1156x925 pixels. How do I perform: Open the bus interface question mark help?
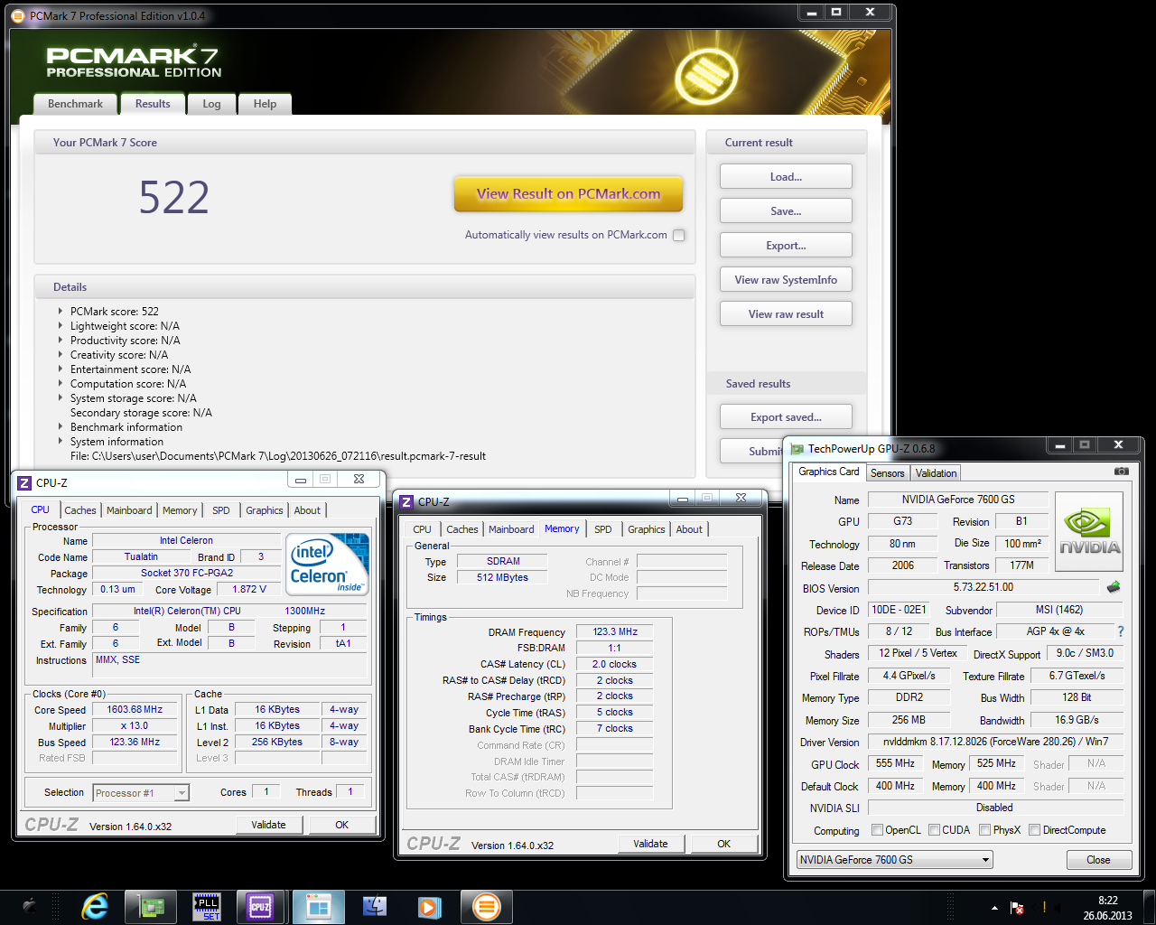tap(1121, 631)
